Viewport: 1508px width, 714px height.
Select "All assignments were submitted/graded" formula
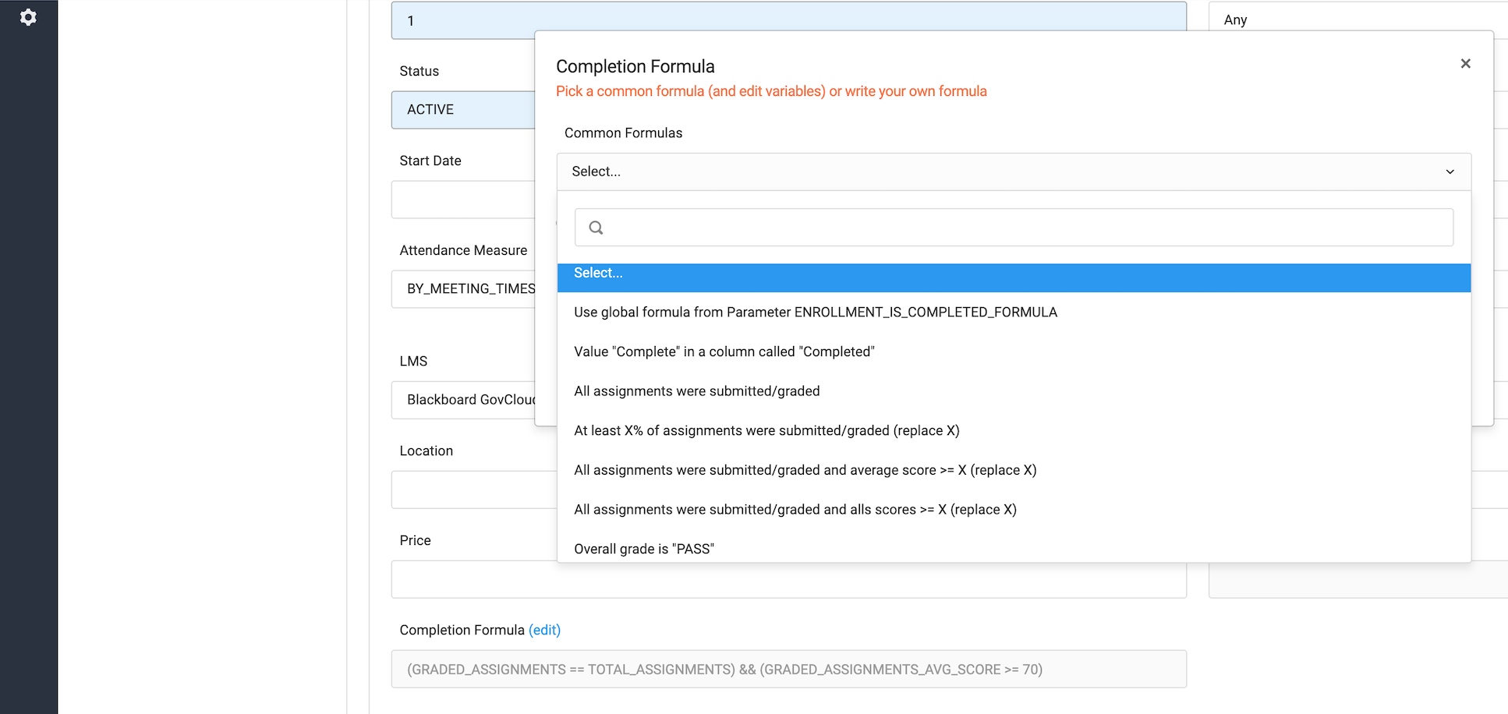[696, 391]
